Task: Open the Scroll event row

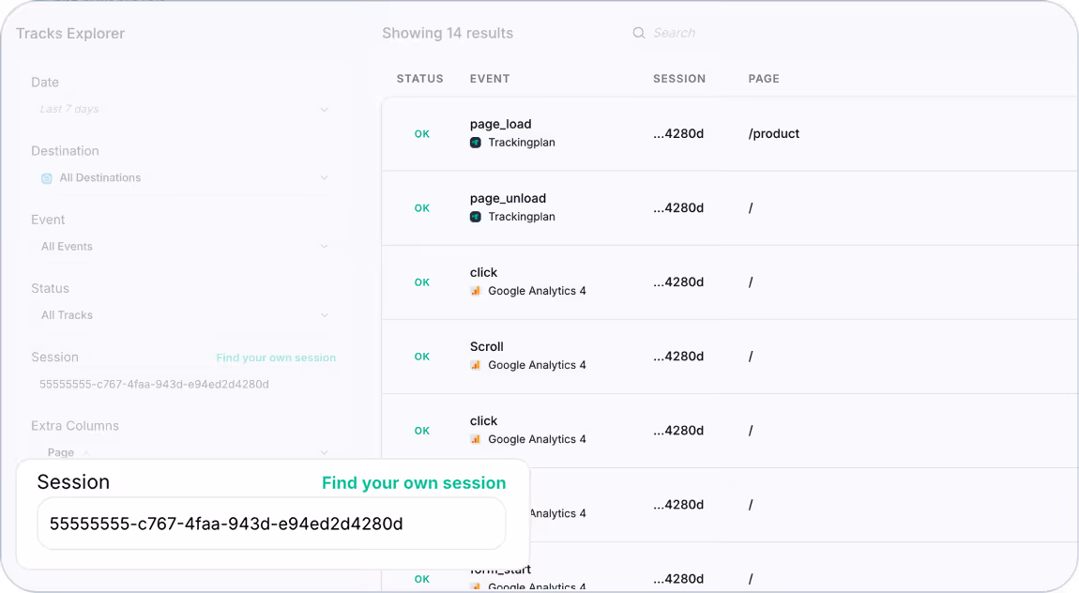Action: pos(730,357)
